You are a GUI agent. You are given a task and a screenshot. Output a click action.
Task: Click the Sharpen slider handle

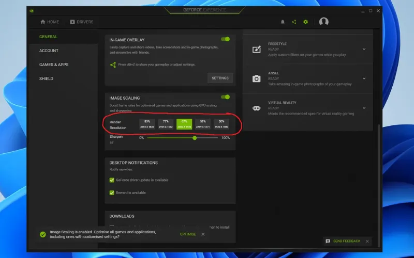coord(195,138)
